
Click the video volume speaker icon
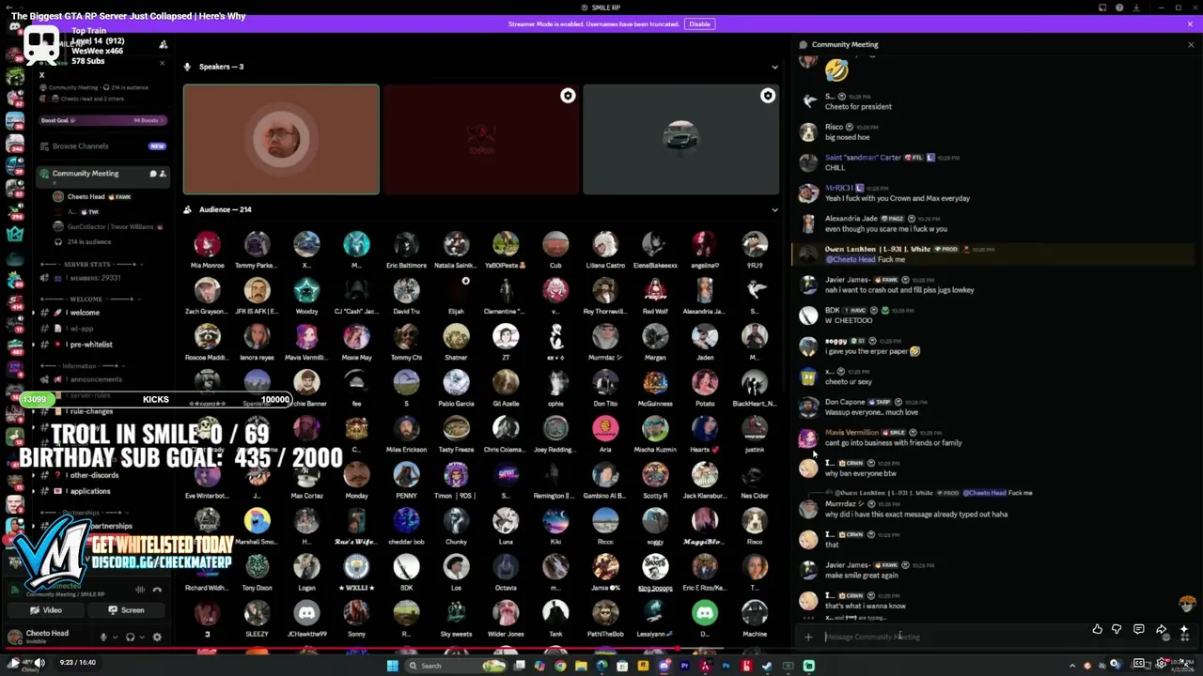[x=39, y=663]
